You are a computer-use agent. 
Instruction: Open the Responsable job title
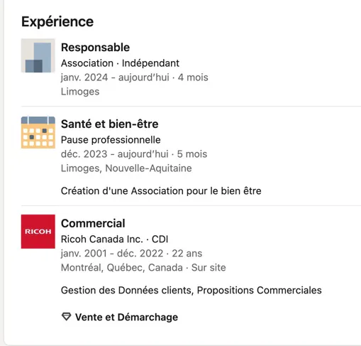(x=95, y=48)
